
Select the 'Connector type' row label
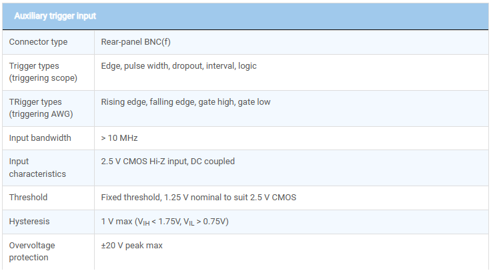[x=38, y=42]
